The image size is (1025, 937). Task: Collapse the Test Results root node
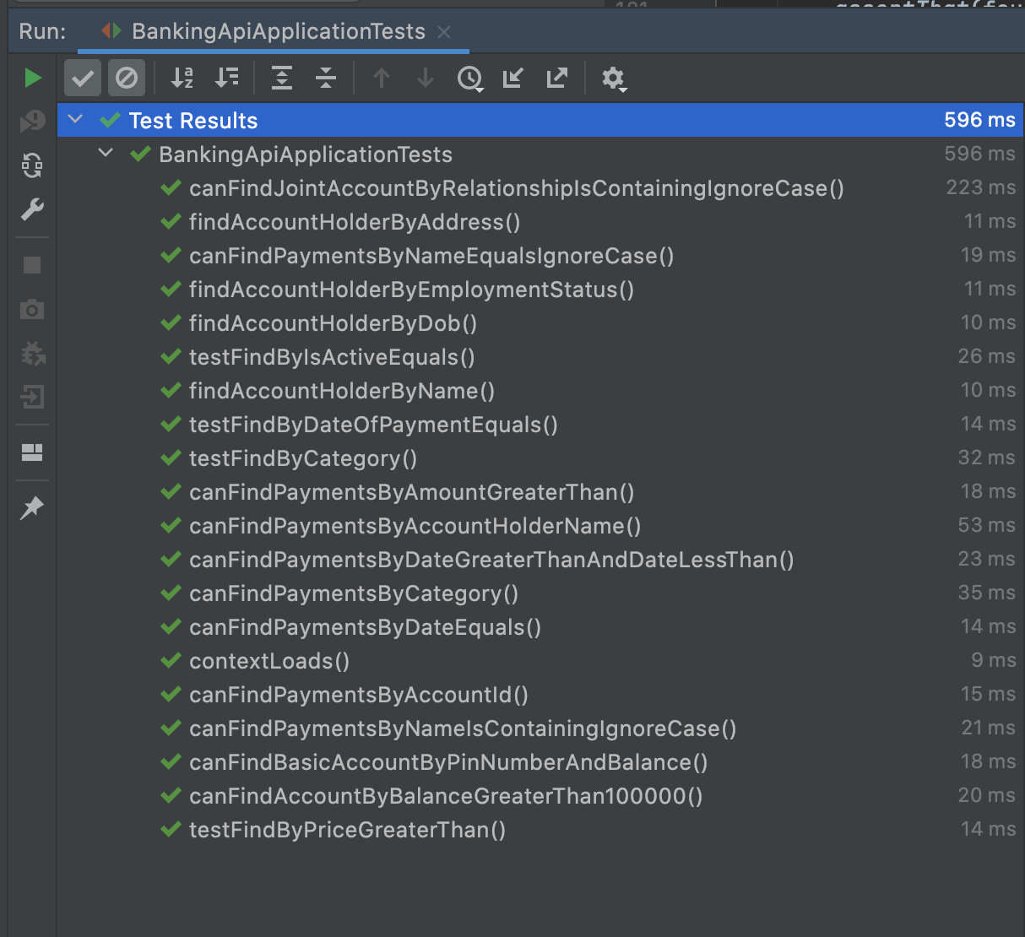click(x=76, y=120)
